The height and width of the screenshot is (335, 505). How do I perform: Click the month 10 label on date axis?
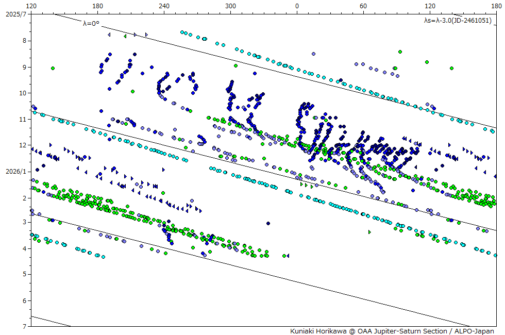tap(23, 93)
